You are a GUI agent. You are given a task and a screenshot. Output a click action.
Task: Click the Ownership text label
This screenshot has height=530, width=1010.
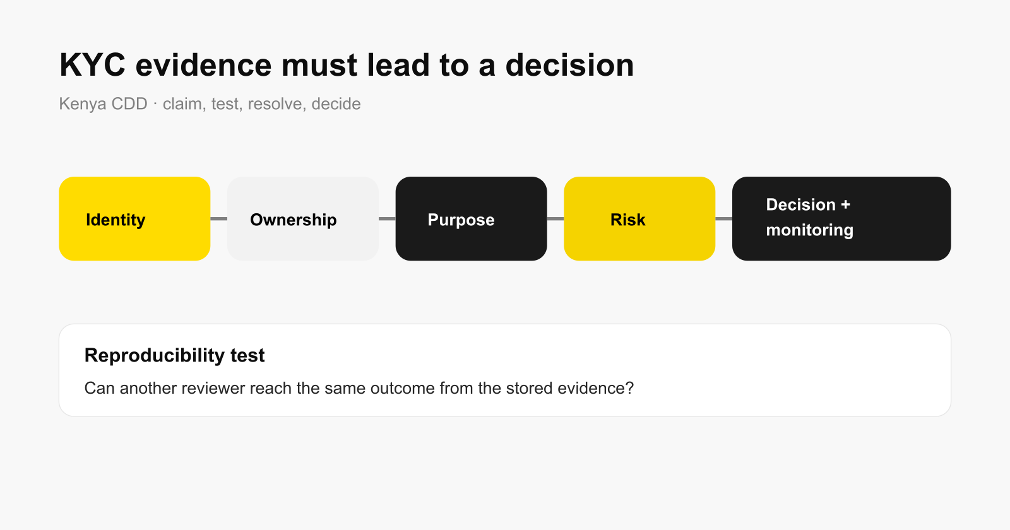coord(294,220)
